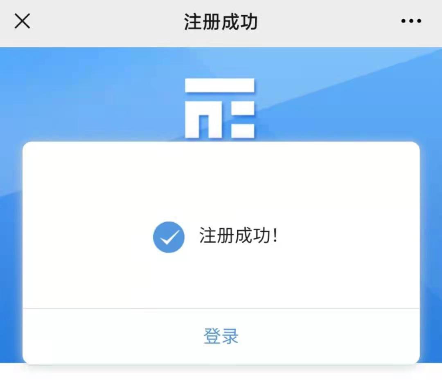Click the rightmost dot of the more menu
Screen dimensions: 442x380
[x=419, y=21]
